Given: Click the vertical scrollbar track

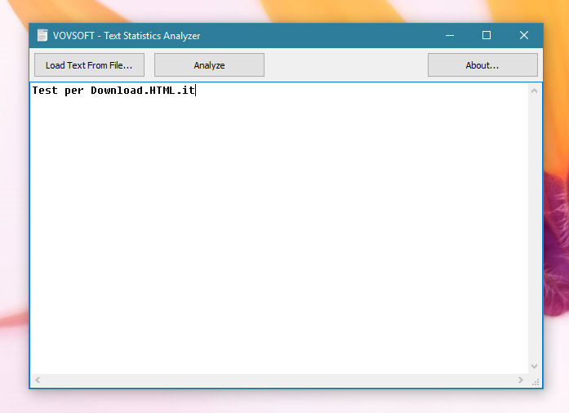Looking at the screenshot, I should (535, 229).
